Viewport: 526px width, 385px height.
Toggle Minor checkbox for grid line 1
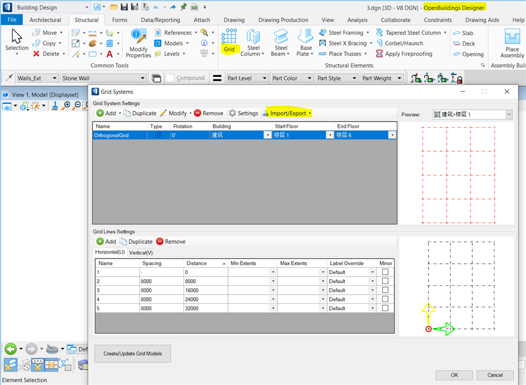click(x=385, y=272)
